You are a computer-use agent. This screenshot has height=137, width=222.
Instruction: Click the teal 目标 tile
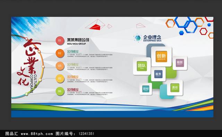coord(146,89)
